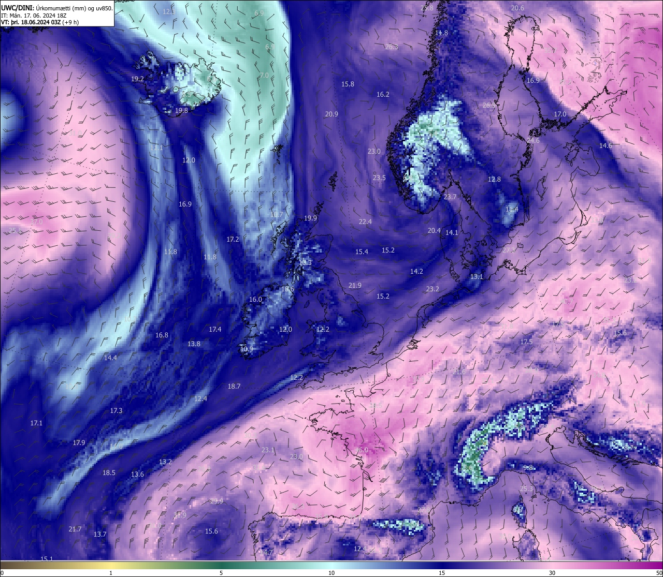Image resolution: width=663 pixels, height=577 pixels.
Task: Click the 17.5 value over Germany
Action: (x=526, y=342)
